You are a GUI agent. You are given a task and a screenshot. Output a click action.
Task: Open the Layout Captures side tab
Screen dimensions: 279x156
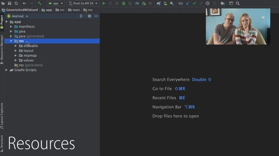[x=2, y=116]
